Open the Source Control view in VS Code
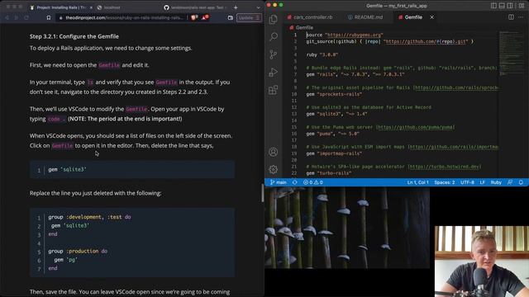This screenshot has height=297, width=529. click(274, 54)
